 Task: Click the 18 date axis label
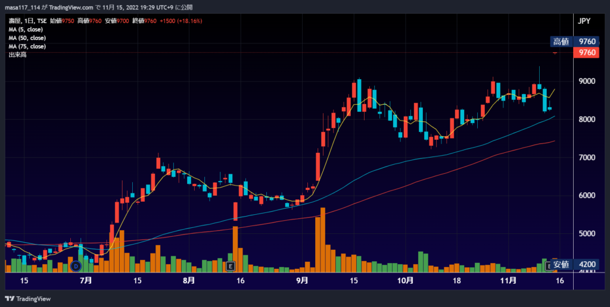point(457,280)
